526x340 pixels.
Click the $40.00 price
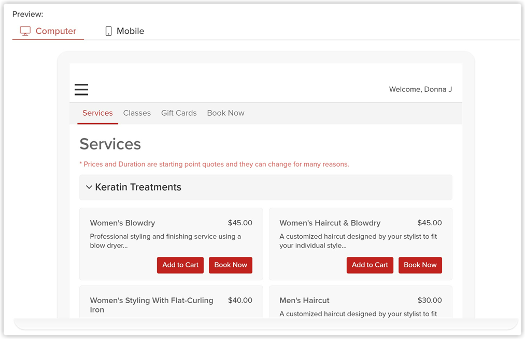tap(240, 301)
